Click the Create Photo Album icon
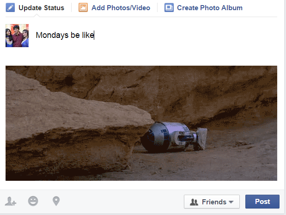 [x=169, y=8]
